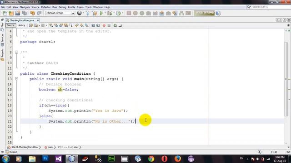Maximize the editor window icon
The image size is (291, 163).
click(289, 20)
